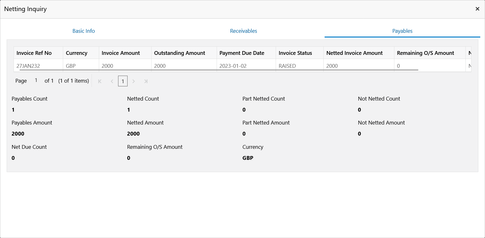Click the Netted Count label
The image size is (485, 238).
click(x=143, y=99)
